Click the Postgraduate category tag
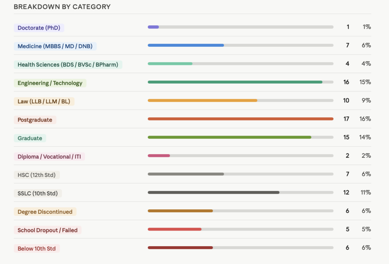Screen dimensions: 389x264 click(x=35, y=120)
